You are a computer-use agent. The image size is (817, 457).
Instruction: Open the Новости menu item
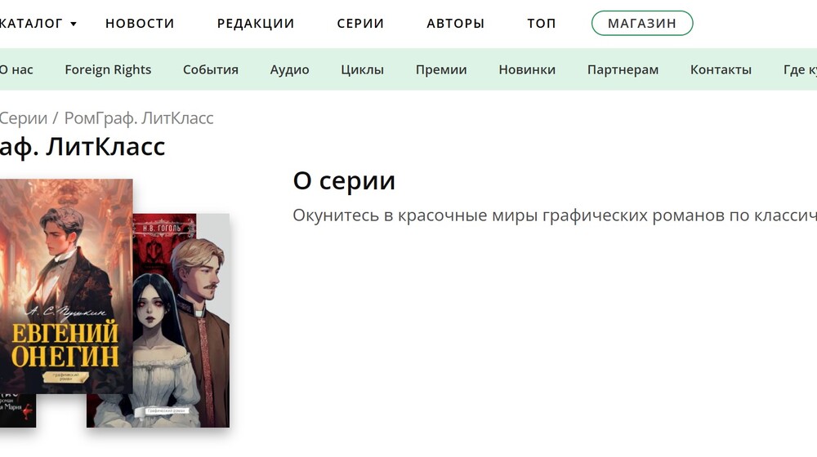[140, 24]
